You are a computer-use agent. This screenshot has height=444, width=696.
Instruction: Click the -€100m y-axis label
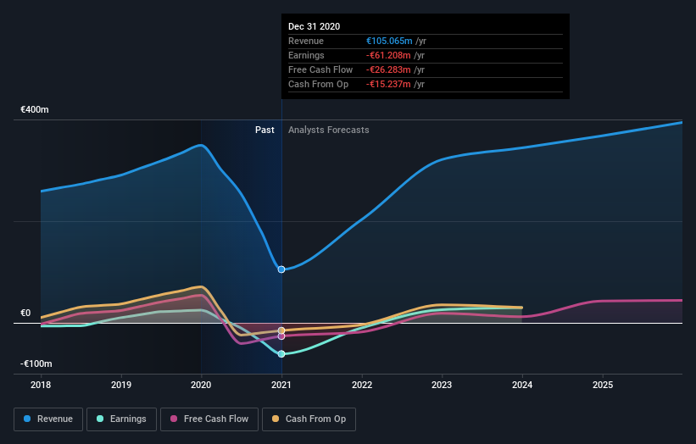[x=36, y=364]
